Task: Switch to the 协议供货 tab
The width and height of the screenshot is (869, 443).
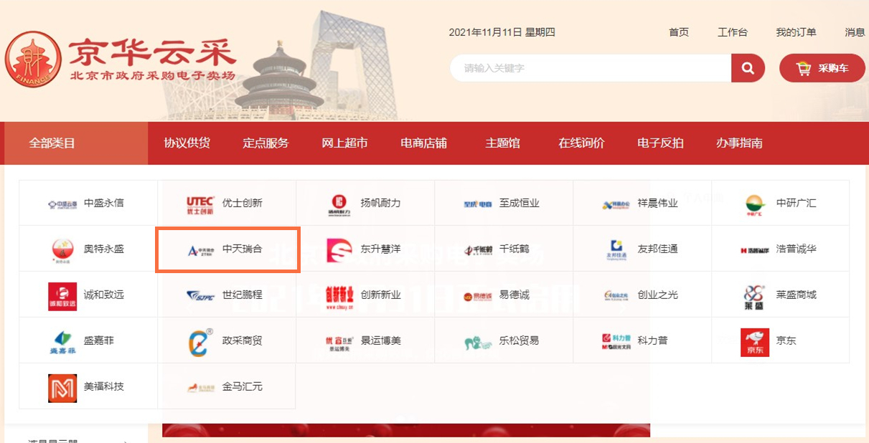Action: point(187,143)
